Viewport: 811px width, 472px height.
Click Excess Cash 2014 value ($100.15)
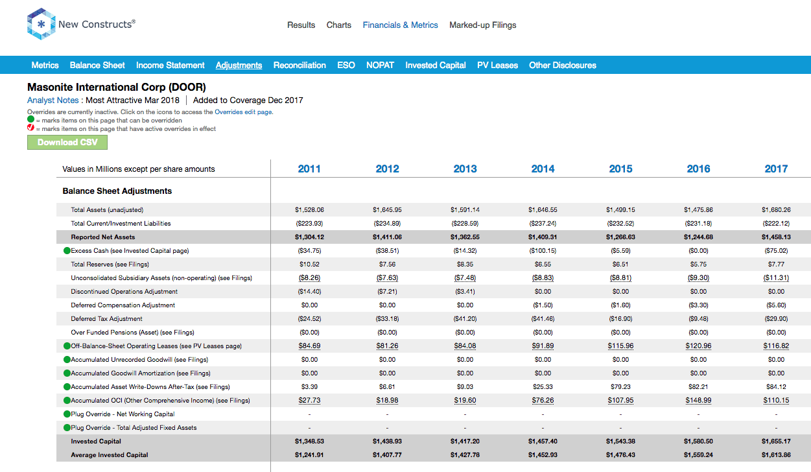coord(543,251)
